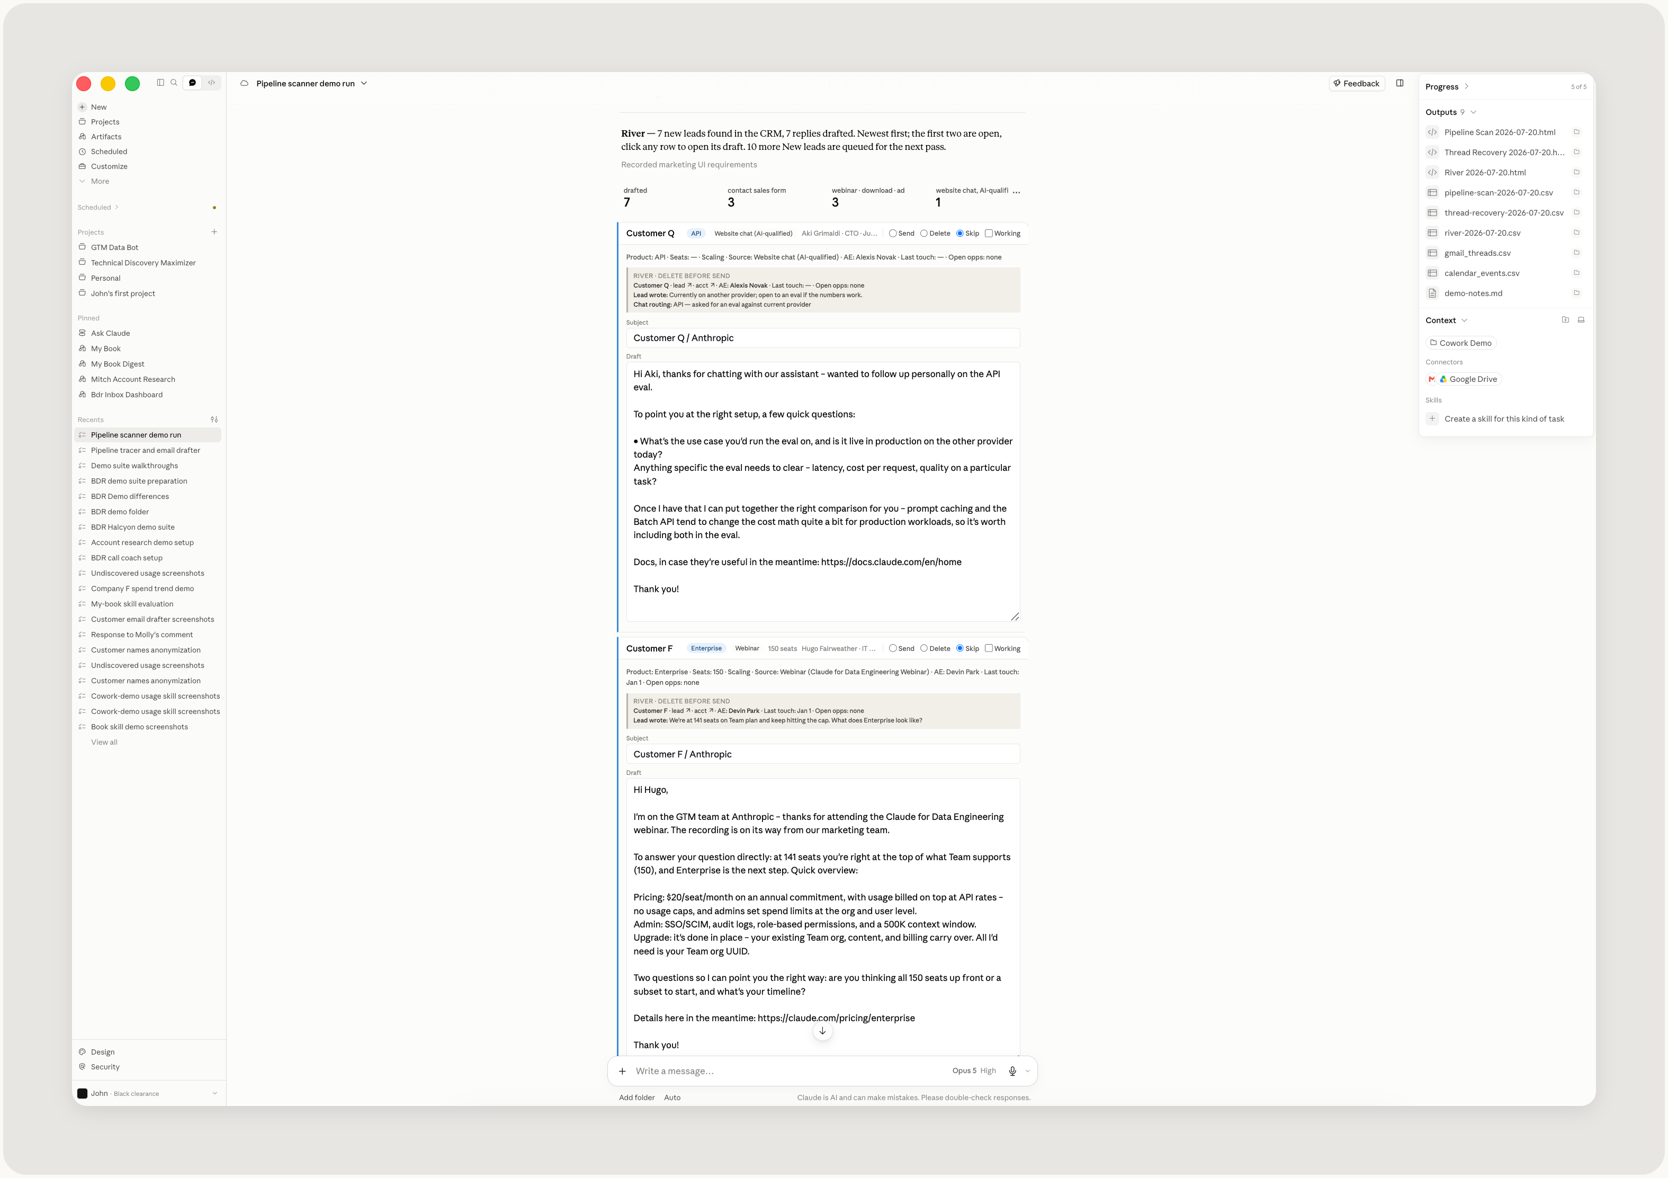Show gmail_threads.csv in folder
The width and height of the screenshot is (1668, 1178).
click(1577, 253)
